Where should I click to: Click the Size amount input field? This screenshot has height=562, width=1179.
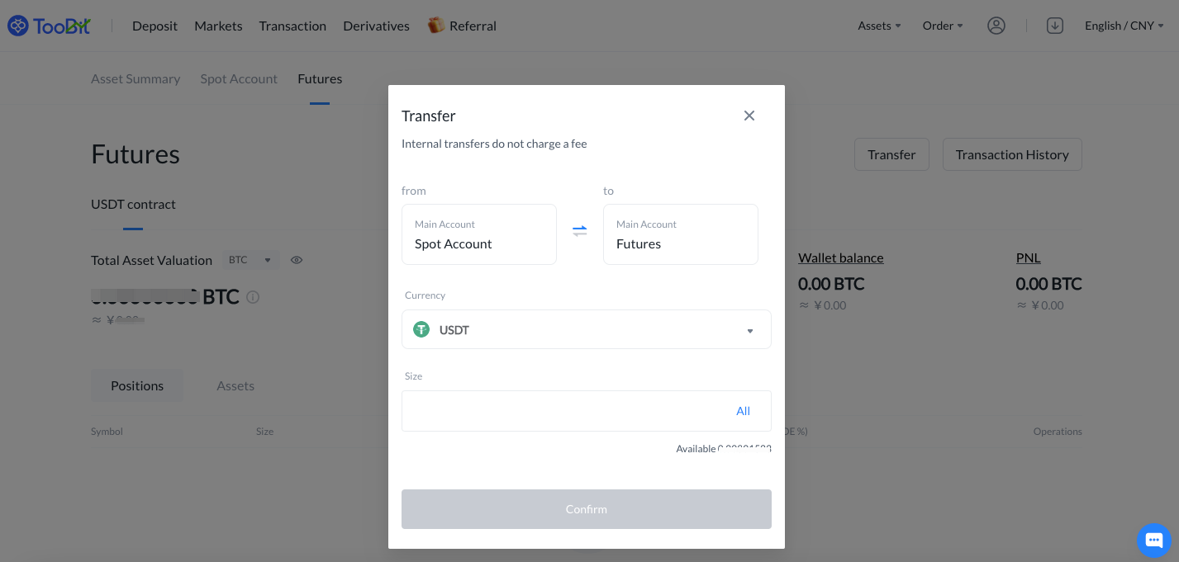tap(562, 411)
